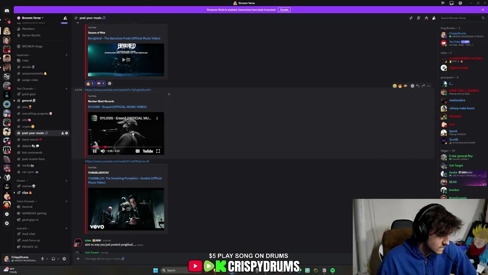Click plus attachment button in message bar

click(x=78, y=259)
